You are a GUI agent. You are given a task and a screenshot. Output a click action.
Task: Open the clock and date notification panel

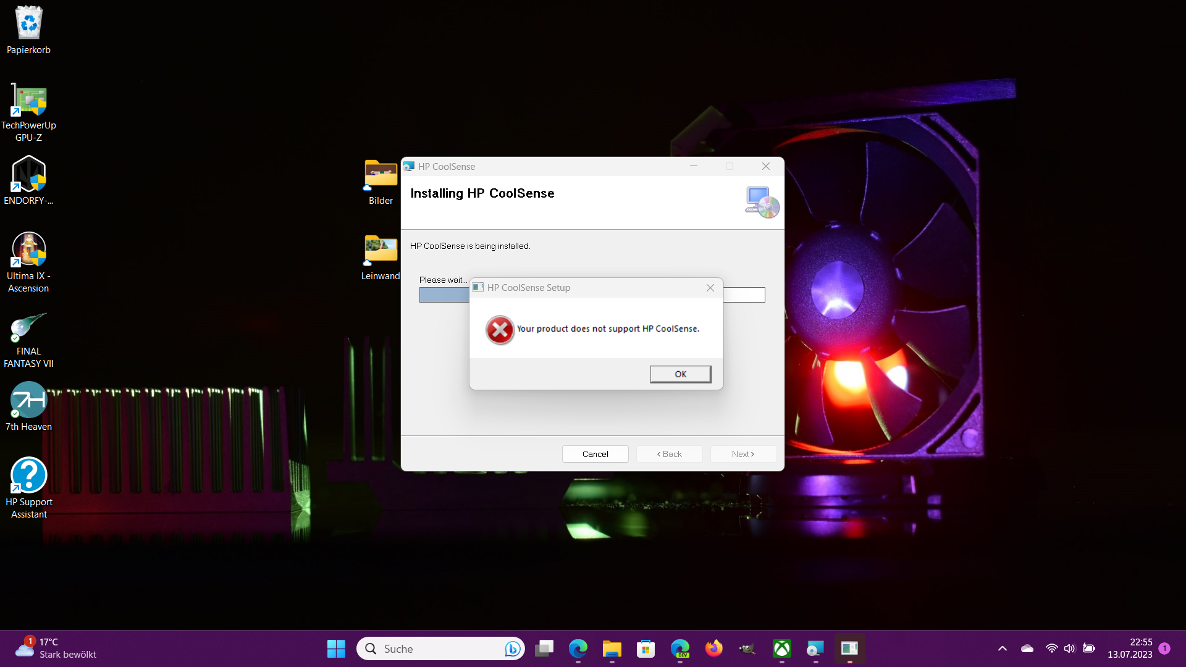click(1129, 648)
